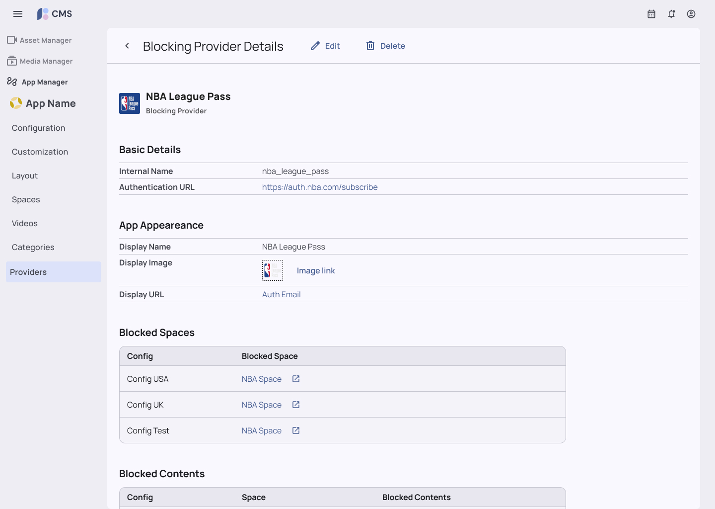
Task: Open external link for Config USA space
Action: point(296,379)
